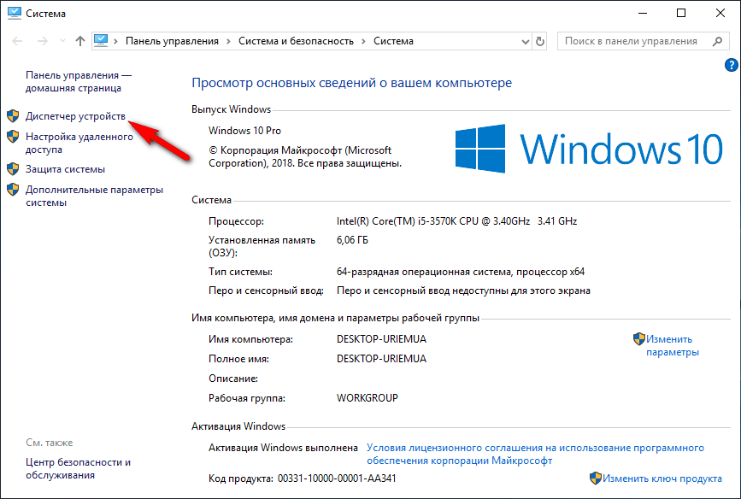The width and height of the screenshot is (741, 499).
Task: Maximize the Система window
Action: 681,13
